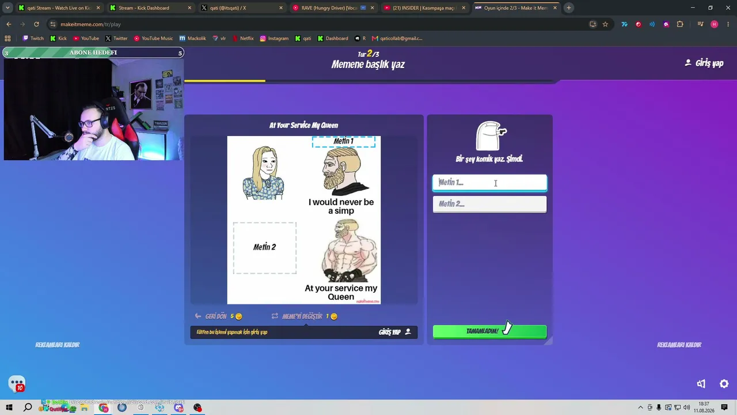Open the browser extensions puzzle icon
This screenshot has height=415, width=737.
(680, 24)
